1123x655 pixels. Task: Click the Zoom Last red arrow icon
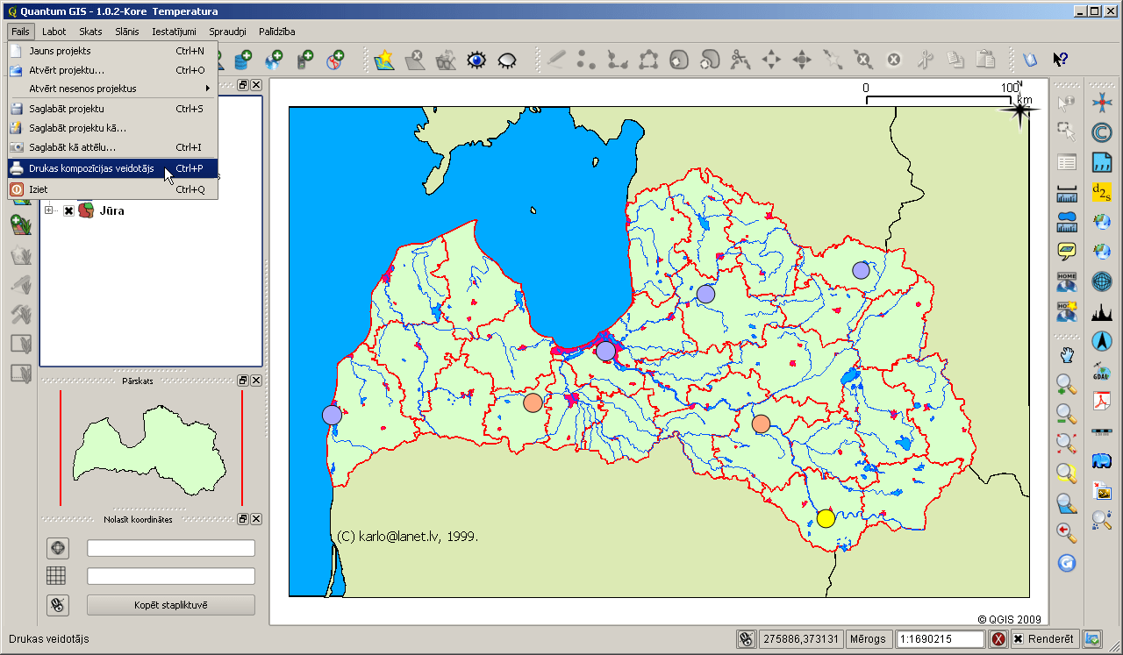click(1067, 532)
